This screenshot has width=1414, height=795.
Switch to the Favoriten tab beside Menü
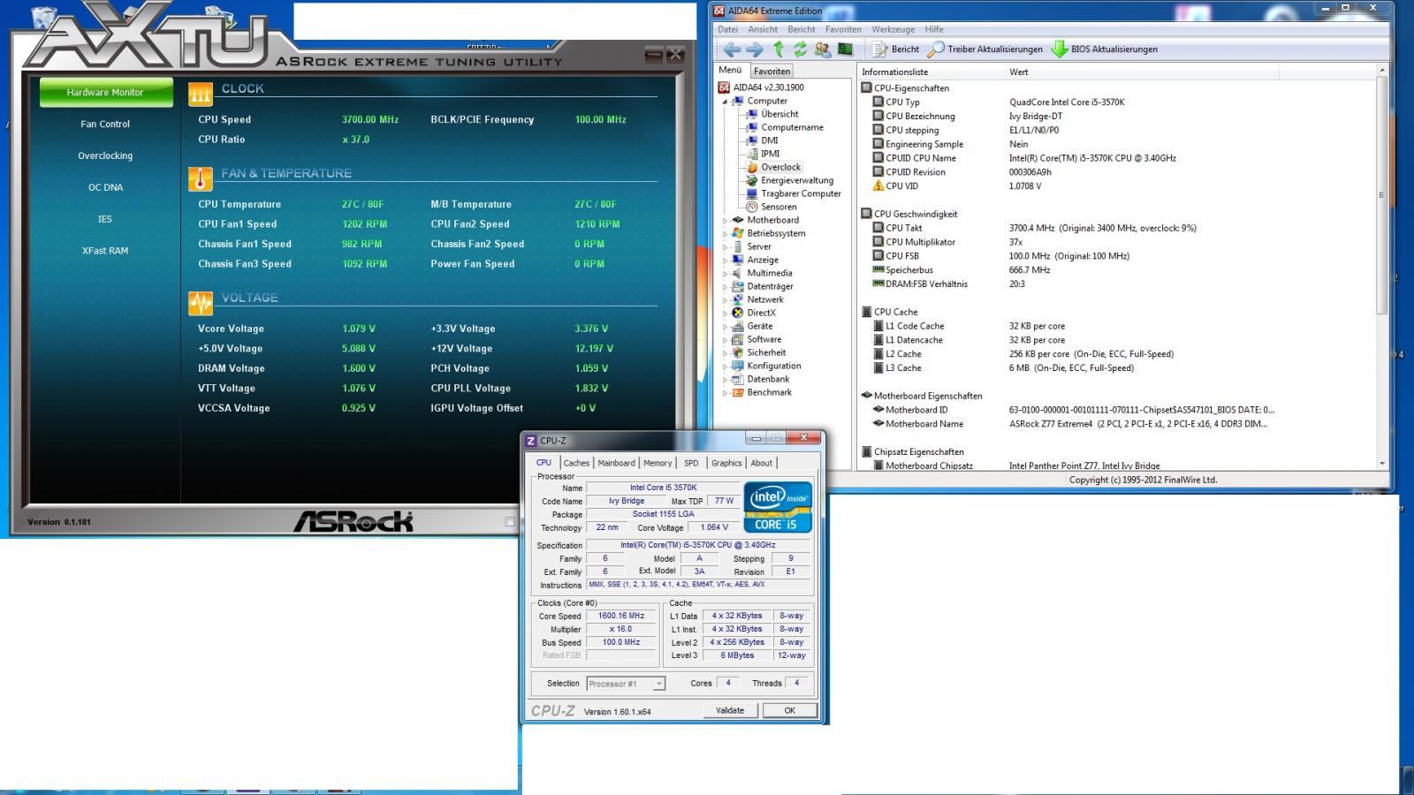[772, 72]
